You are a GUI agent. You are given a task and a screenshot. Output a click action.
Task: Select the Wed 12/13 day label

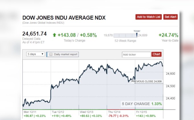coord(86,112)
